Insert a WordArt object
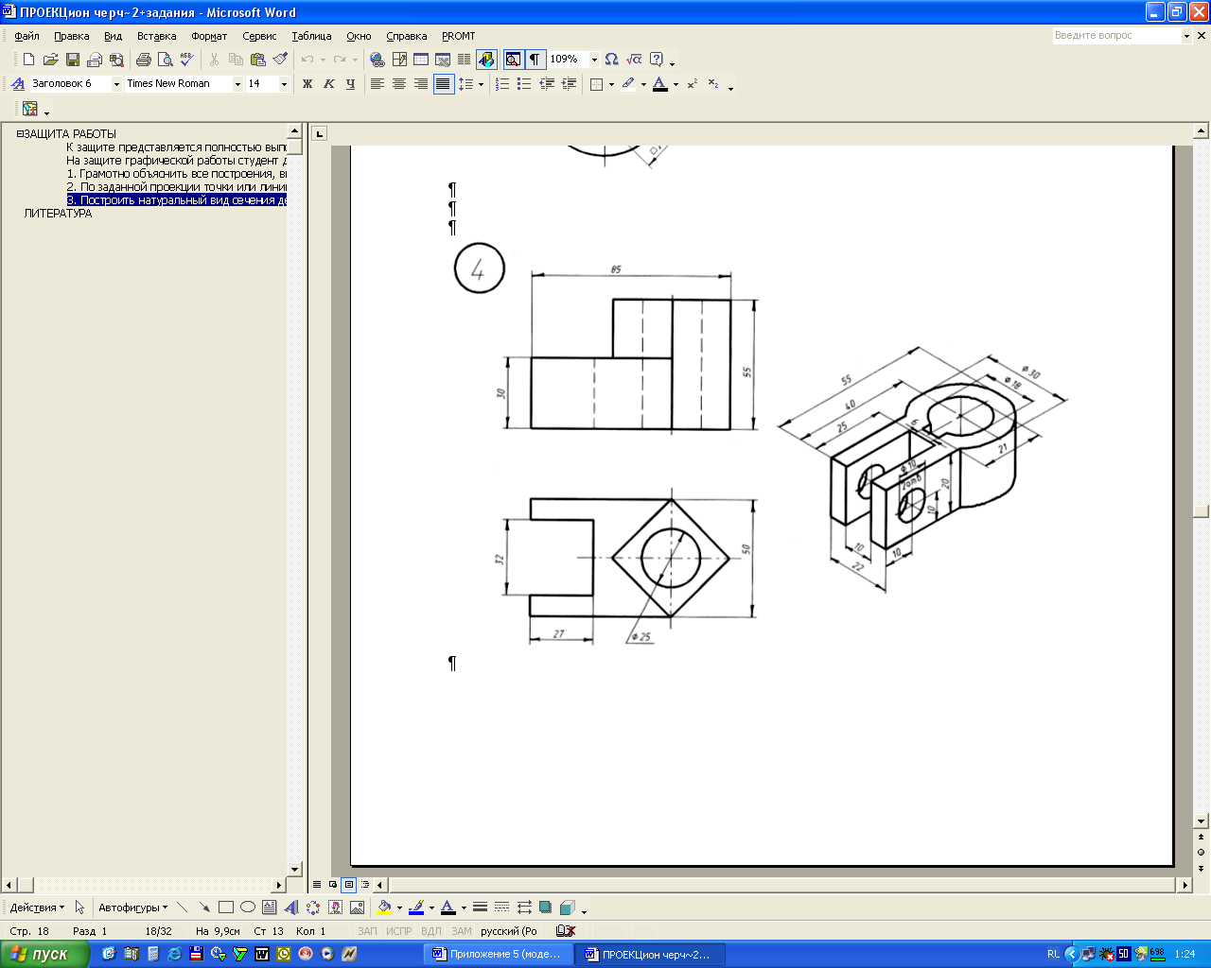The image size is (1211, 968). (290, 907)
